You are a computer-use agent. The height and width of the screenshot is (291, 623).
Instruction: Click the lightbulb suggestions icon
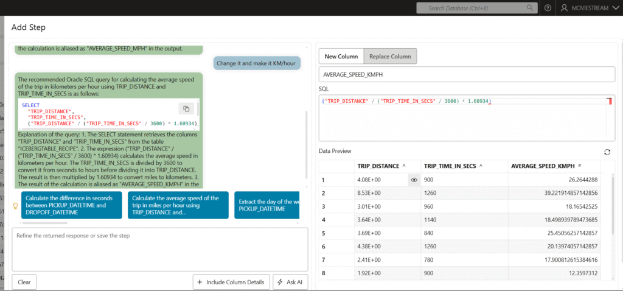pyautogui.click(x=16, y=206)
